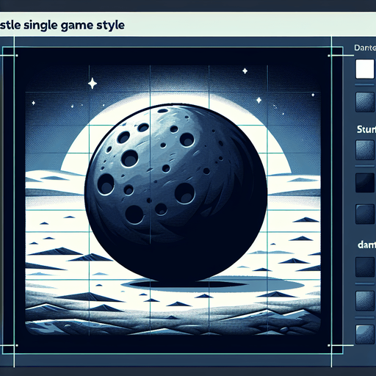Choose the bottom-most light blue swatch in the right panel

pos(365,334)
